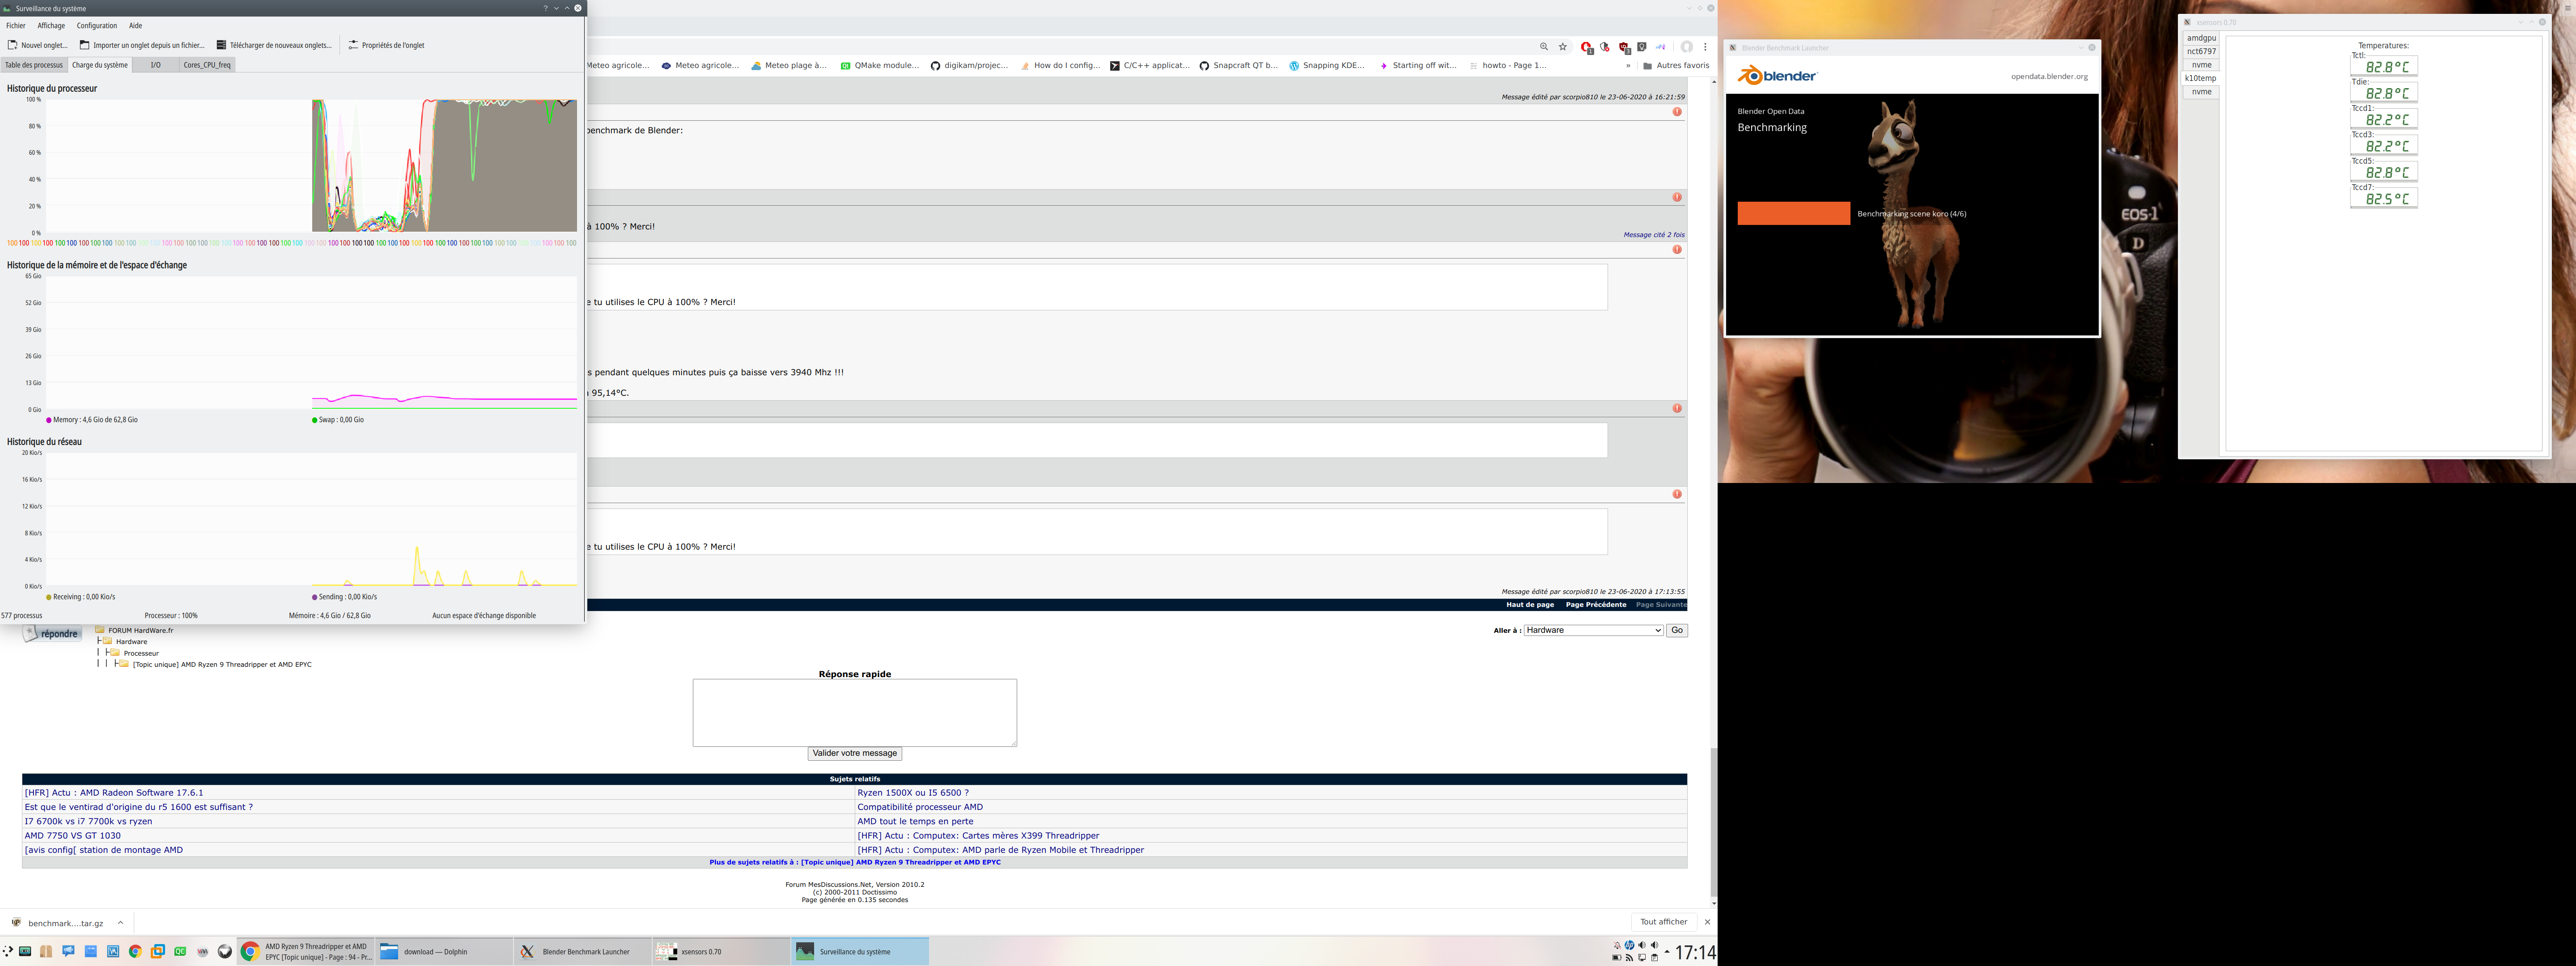This screenshot has height=966, width=2576.
Task: Open Propriétés de l'onglet
Action: pos(386,45)
